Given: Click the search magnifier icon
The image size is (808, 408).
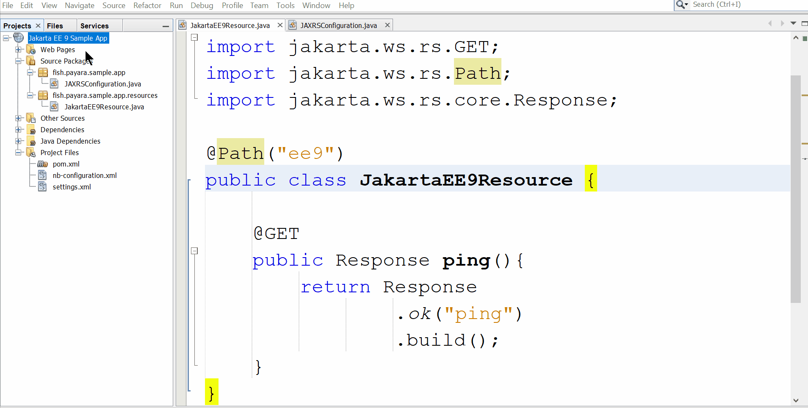Looking at the screenshot, I should click(681, 5).
